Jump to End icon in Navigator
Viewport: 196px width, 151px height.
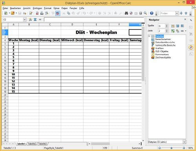pyautogui.click(x=182, y=26)
